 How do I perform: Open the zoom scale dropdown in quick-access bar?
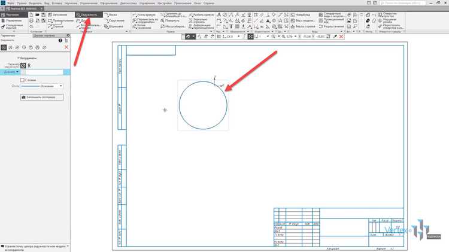pos(296,37)
